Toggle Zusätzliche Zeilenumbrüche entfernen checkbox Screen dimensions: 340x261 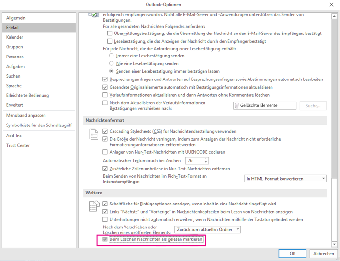[x=105, y=169]
